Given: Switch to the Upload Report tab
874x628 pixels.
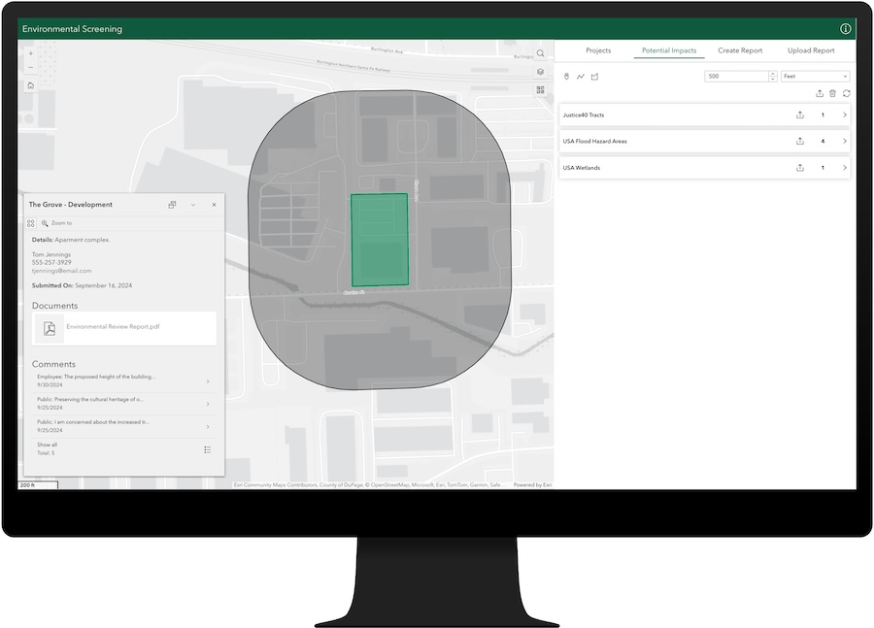Looking at the screenshot, I should (811, 50).
